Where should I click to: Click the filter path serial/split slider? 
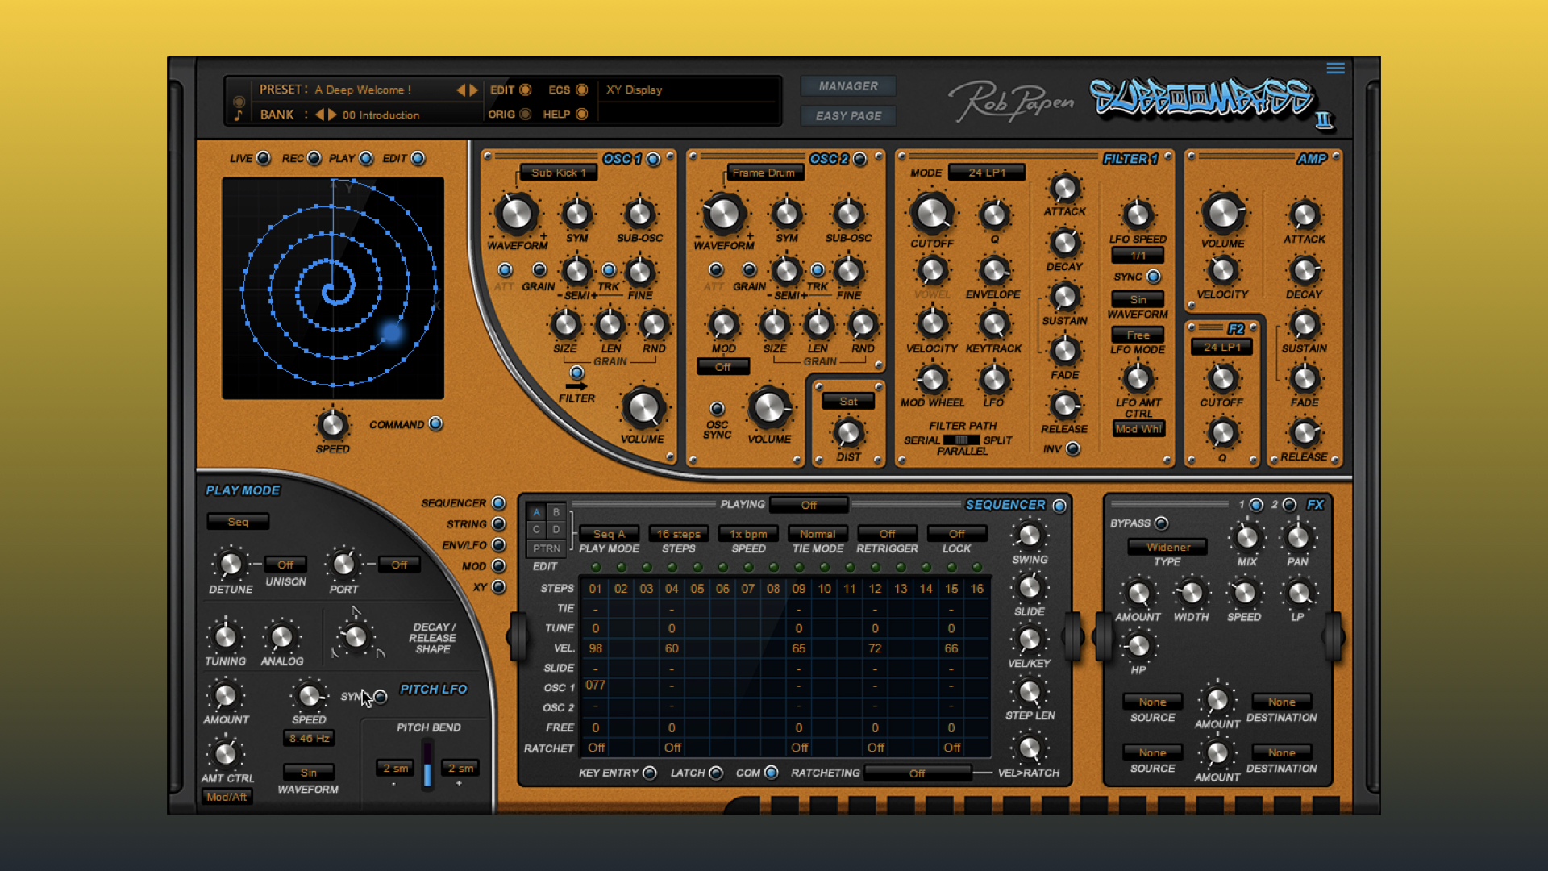coord(961,440)
